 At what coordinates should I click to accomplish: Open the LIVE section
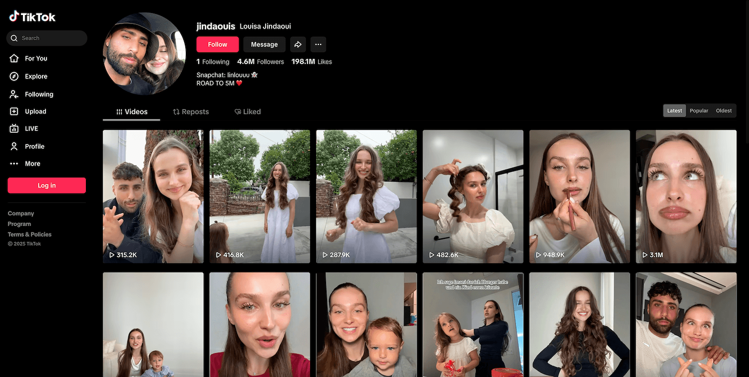[x=31, y=129]
